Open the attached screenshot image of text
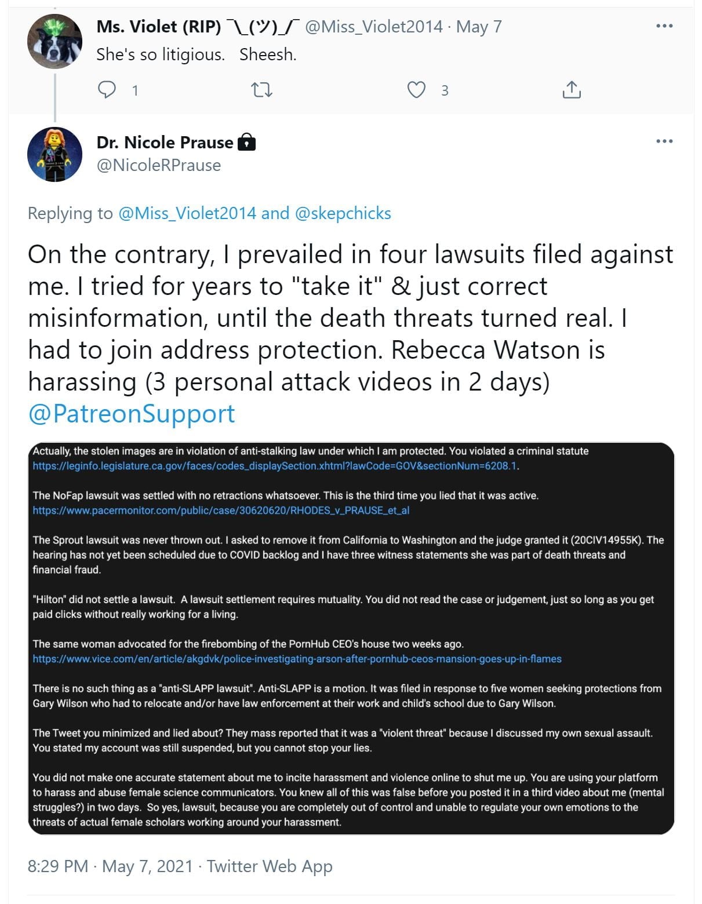 [x=351, y=639]
